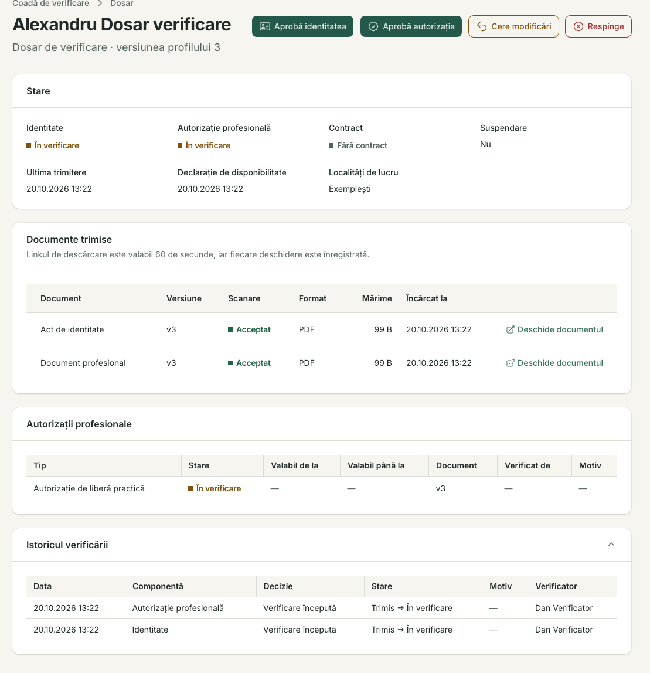The height and width of the screenshot is (673, 650).
Task: Go to Coadă de verificare breadcrumb
Action: [x=50, y=4]
